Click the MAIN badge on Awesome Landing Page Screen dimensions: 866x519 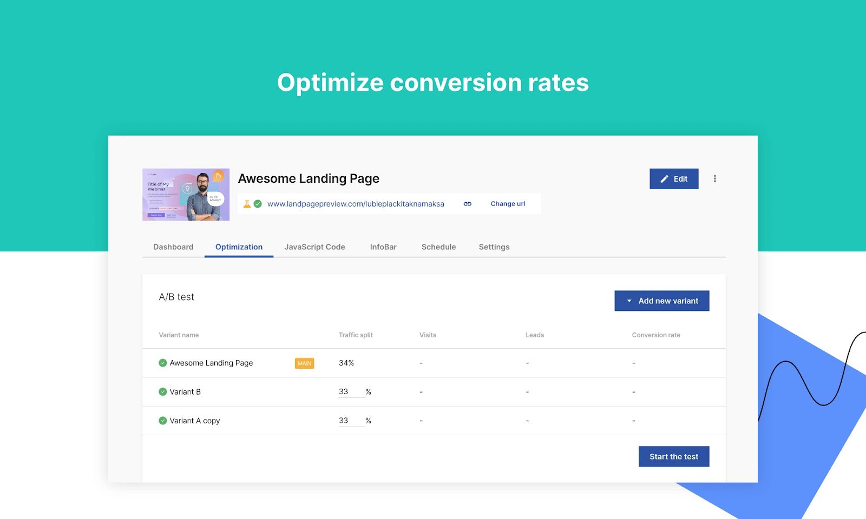(x=304, y=363)
